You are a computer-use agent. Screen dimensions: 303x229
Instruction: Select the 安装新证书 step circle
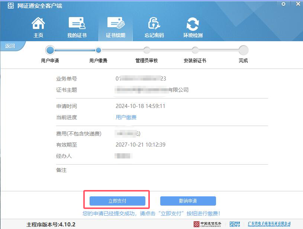195,50
